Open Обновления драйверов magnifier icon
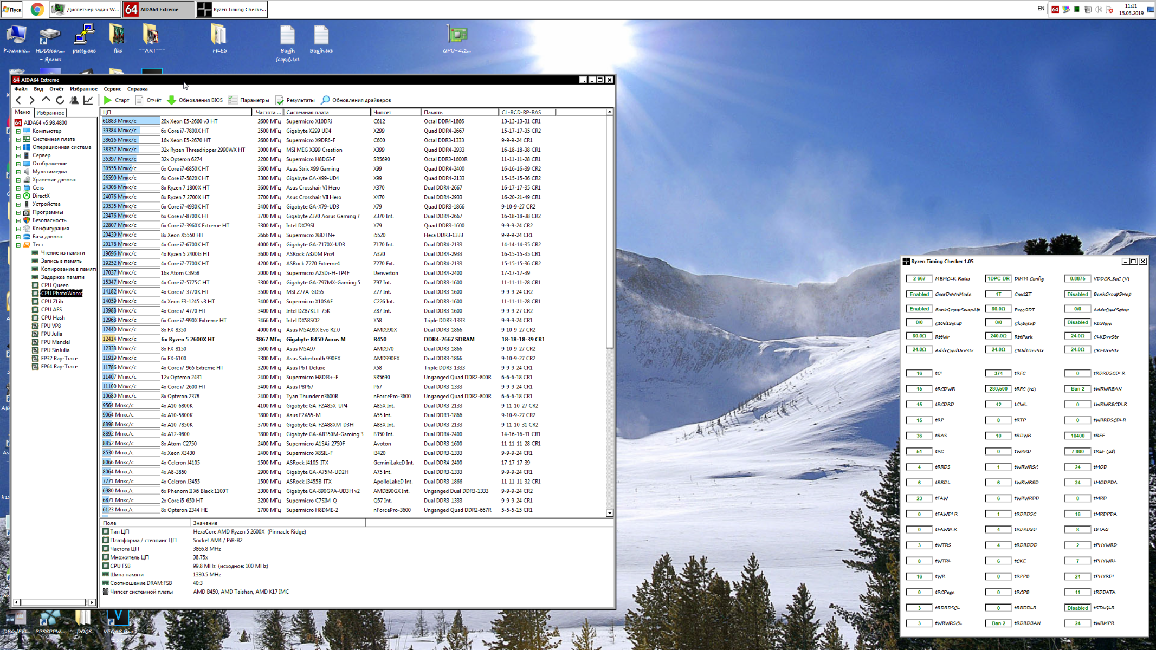Image resolution: width=1156 pixels, height=650 pixels. tap(325, 100)
